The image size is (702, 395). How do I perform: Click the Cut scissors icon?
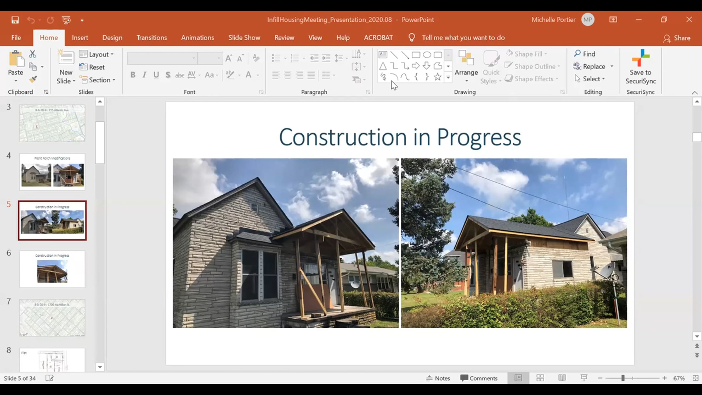(x=32, y=54)
